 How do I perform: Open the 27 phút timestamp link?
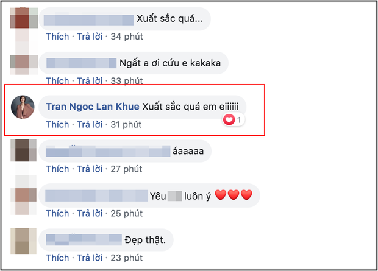click(x=126, y=169)
